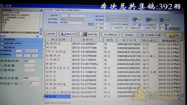Click the middle modify icon button
187x105 pixels.
coord(151,20)
